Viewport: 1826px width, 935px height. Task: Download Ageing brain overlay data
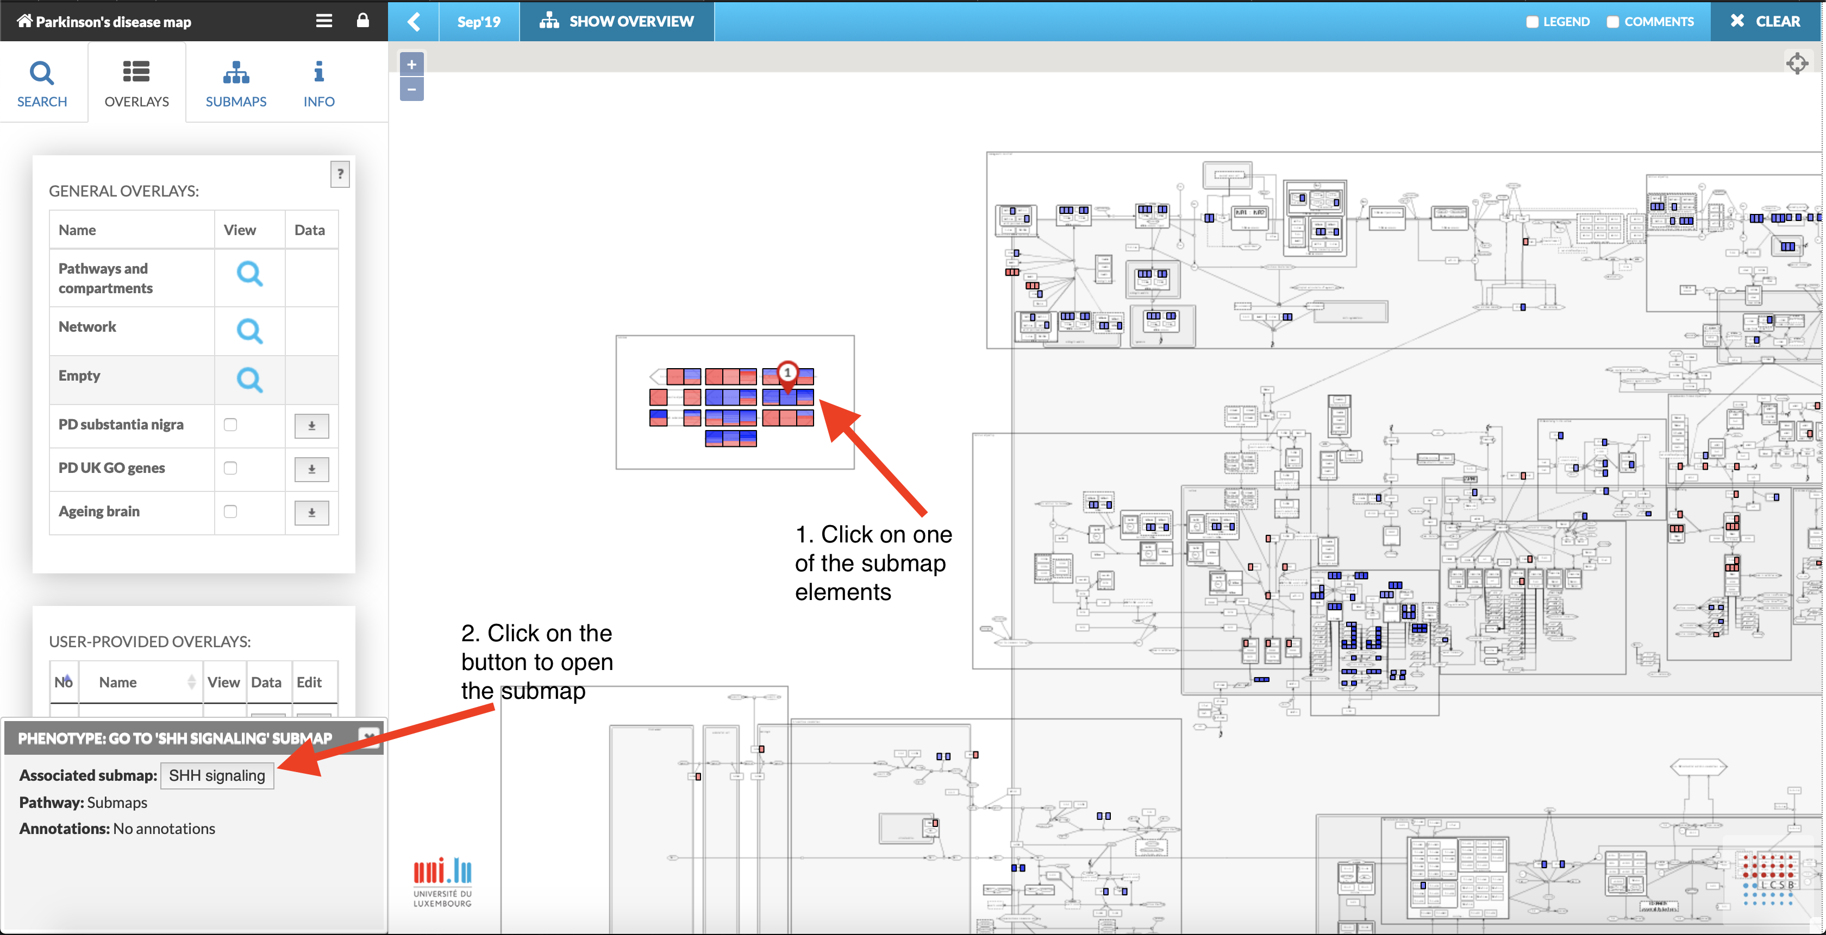(x=311, y=512)
